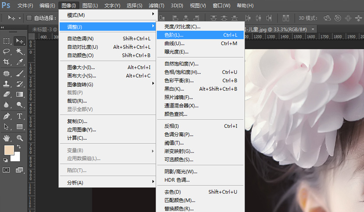Choose 可选颜色(S)... menu item
Screen dimensions: 364x212
click(201, 160)
